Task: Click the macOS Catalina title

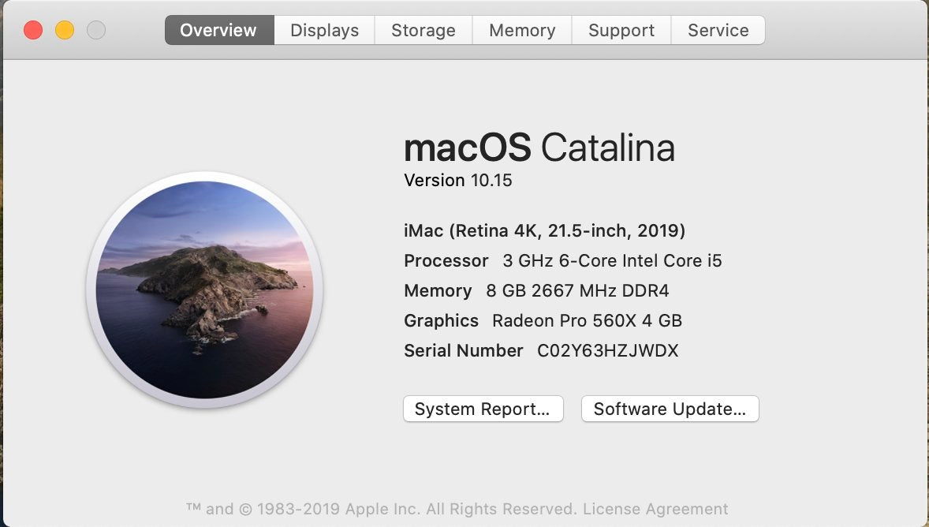Action: (x=539, y=148)
